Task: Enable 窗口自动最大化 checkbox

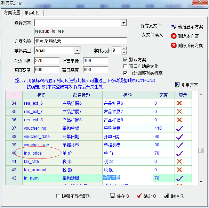Action: [126, 66]
